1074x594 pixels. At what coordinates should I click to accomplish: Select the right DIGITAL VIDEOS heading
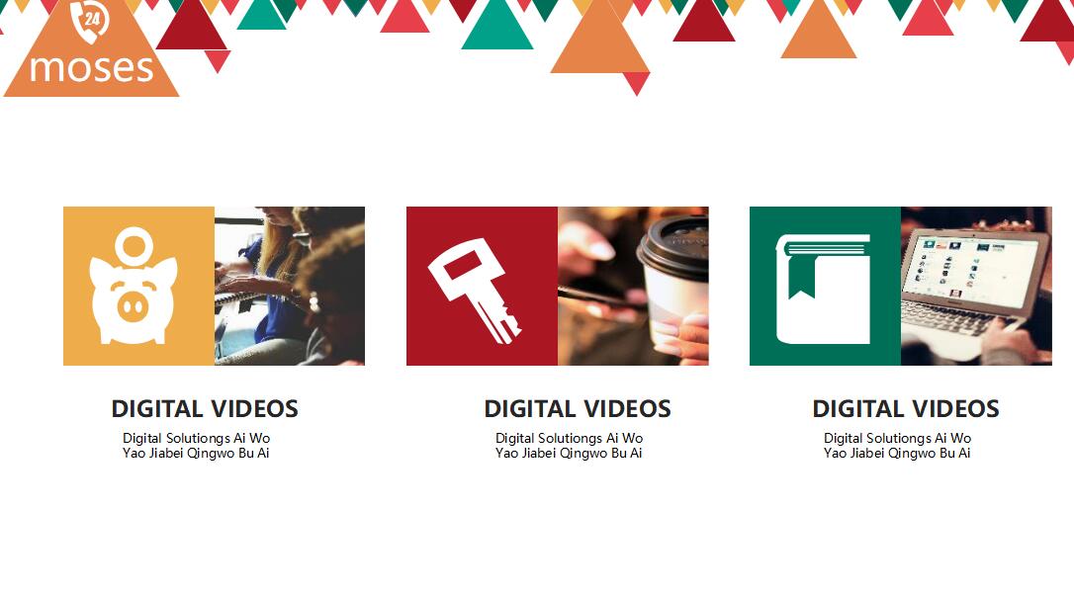click(906, 409)
